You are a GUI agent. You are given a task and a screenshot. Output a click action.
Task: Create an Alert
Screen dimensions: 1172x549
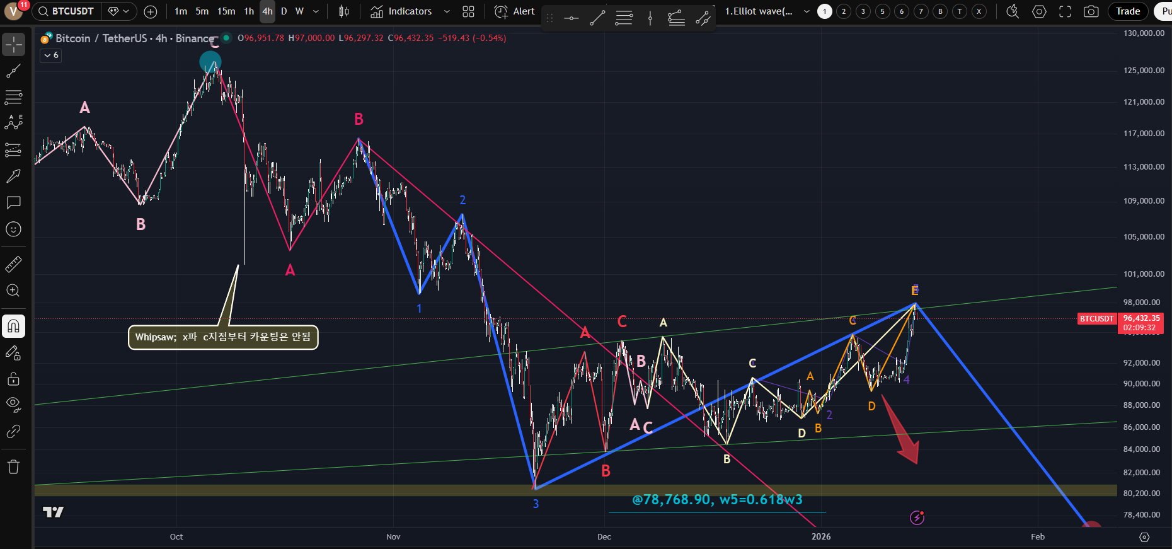click(515, 11)
